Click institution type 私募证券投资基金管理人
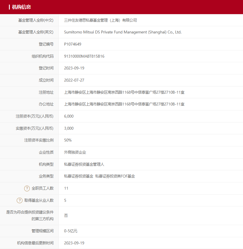This screenshot has height=249, width=243. (84, 164)
